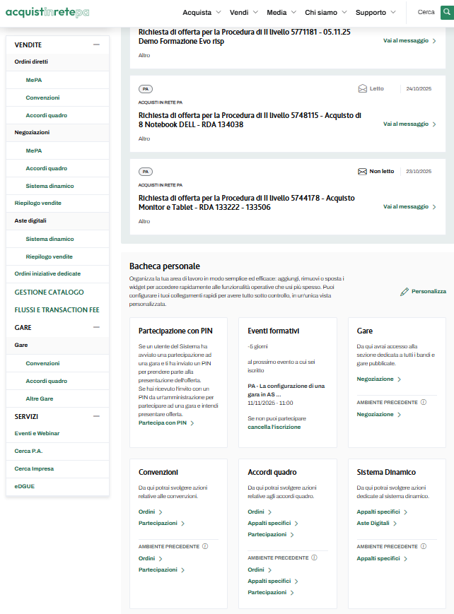
Task: Collapse the VENDITE sidebar section
Action: point(96,45)
